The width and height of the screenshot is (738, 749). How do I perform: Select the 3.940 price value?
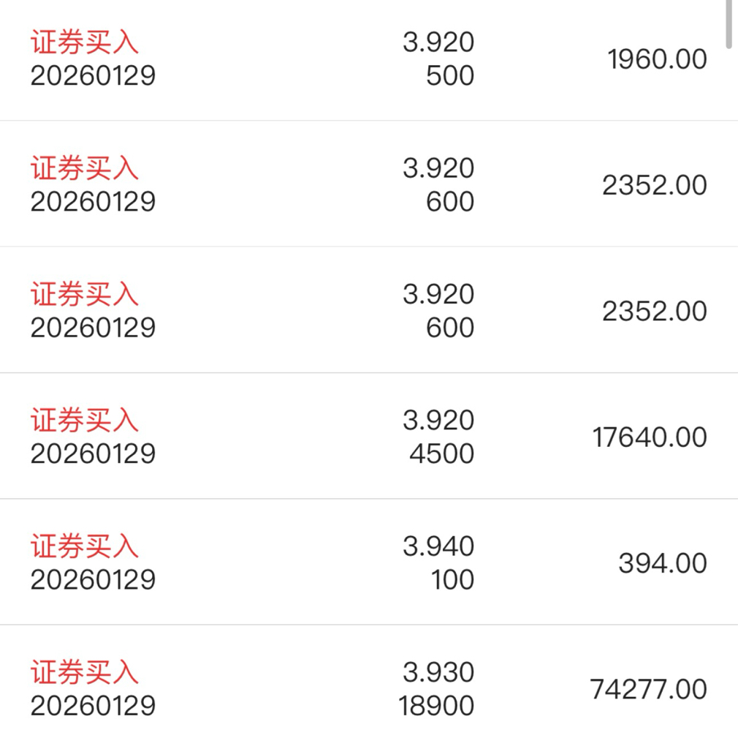[438, 546]
